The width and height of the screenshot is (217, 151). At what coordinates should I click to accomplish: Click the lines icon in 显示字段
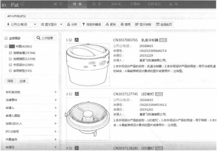point(137,24)
